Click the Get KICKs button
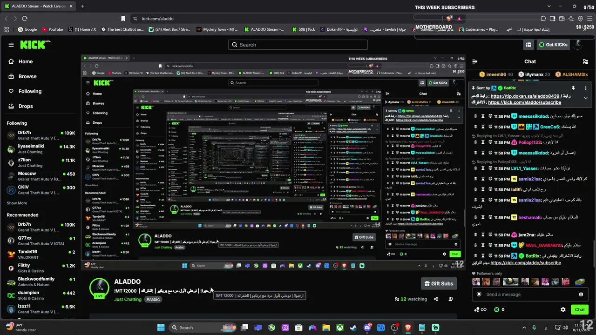Screen dimensions: 596x335 [x=553, y=45]
